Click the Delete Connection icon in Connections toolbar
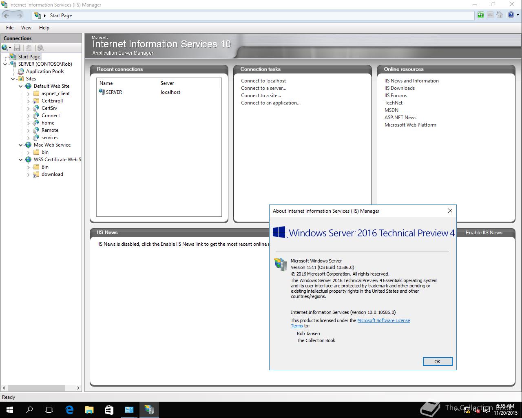522x418 pixels. (x=40, y=48)
